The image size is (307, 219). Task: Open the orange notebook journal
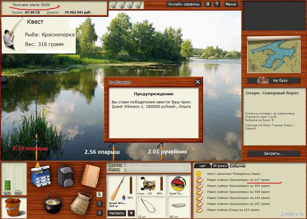click(90, 175)
